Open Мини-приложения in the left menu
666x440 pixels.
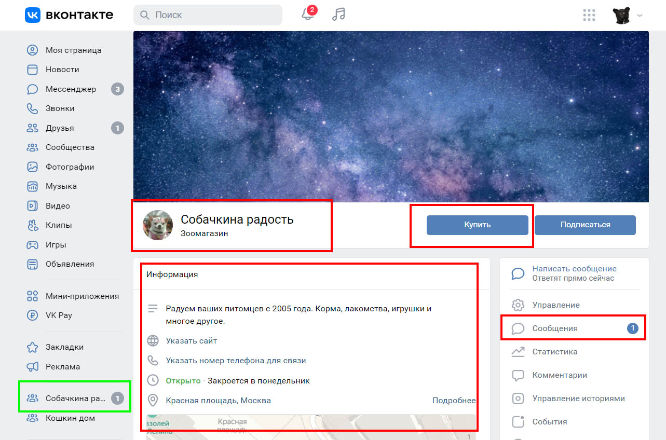click(x=82, y=296)
